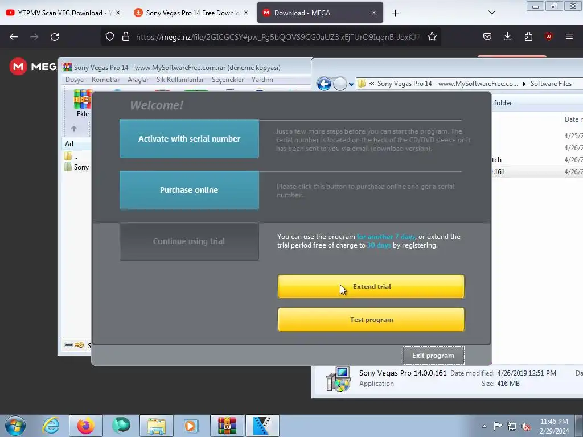583x437 pixels.
Task: Click the drive icon in WinRAR status bar
Action: click(68, 345)
